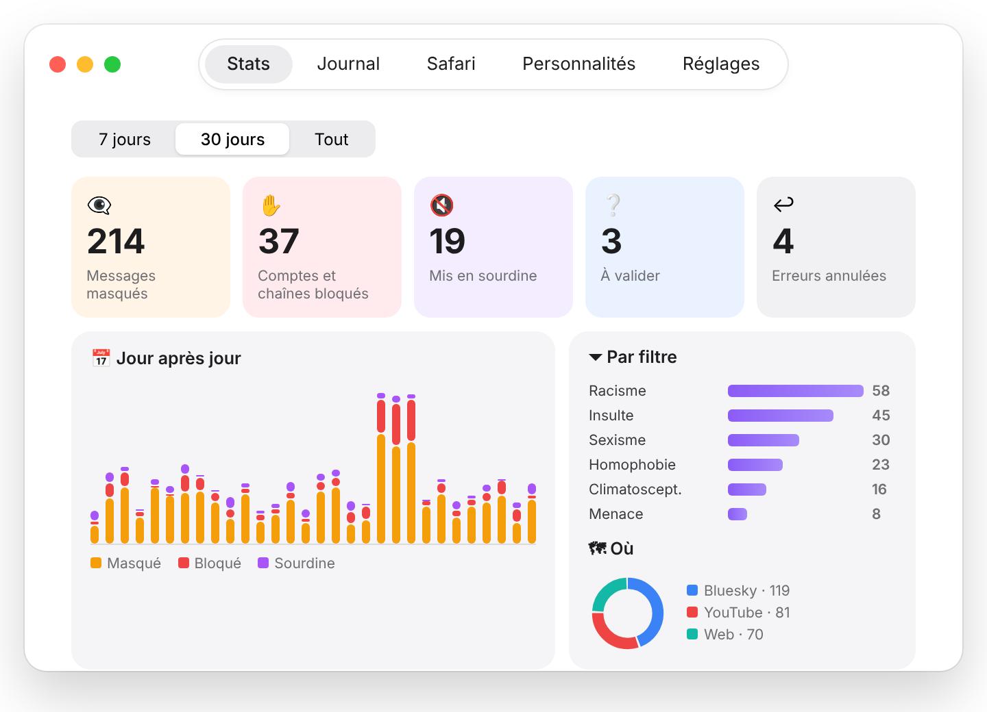Click the question mark icon on À valider card
The width and height of the screenshot is (987, 712).
coord(613,205)
